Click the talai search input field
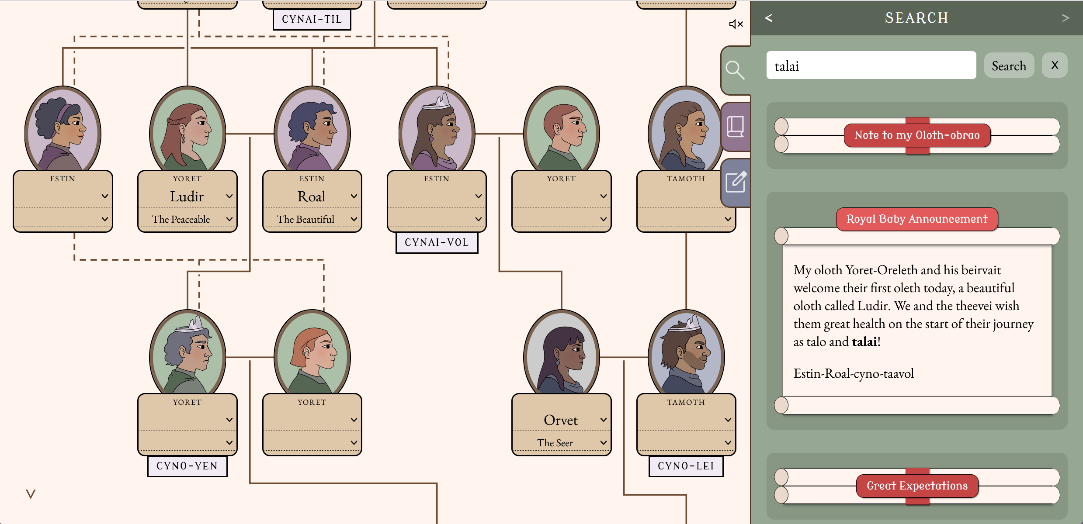1083x524 pixels. click(871, 65)
